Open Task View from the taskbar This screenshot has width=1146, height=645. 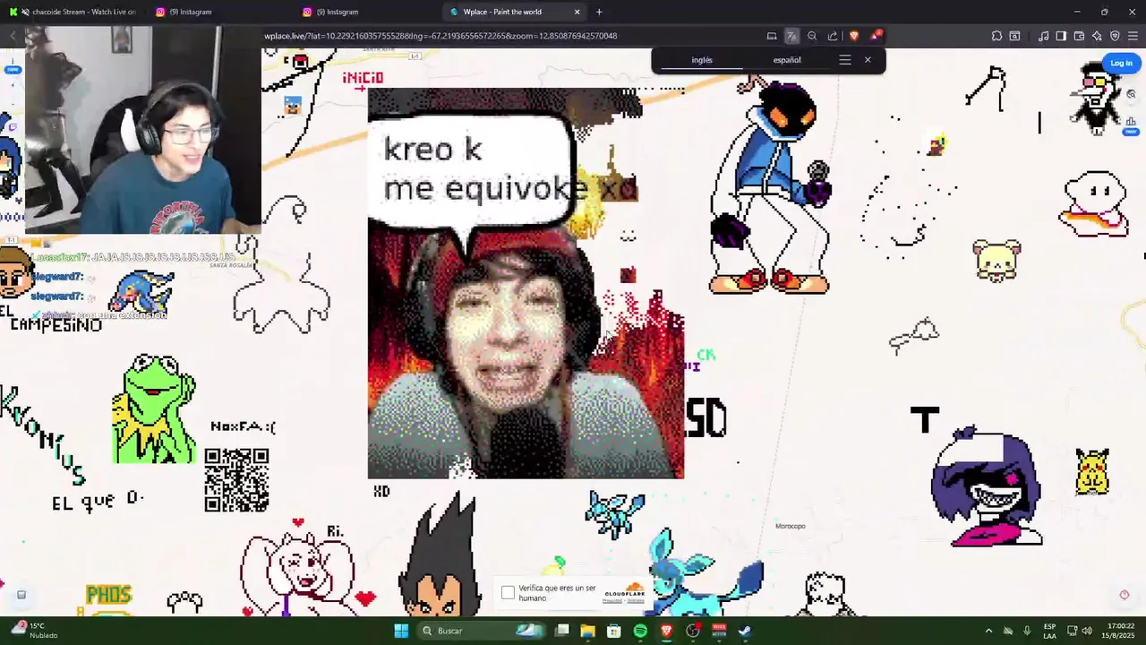pyautogui.click(x=562, y=631)
